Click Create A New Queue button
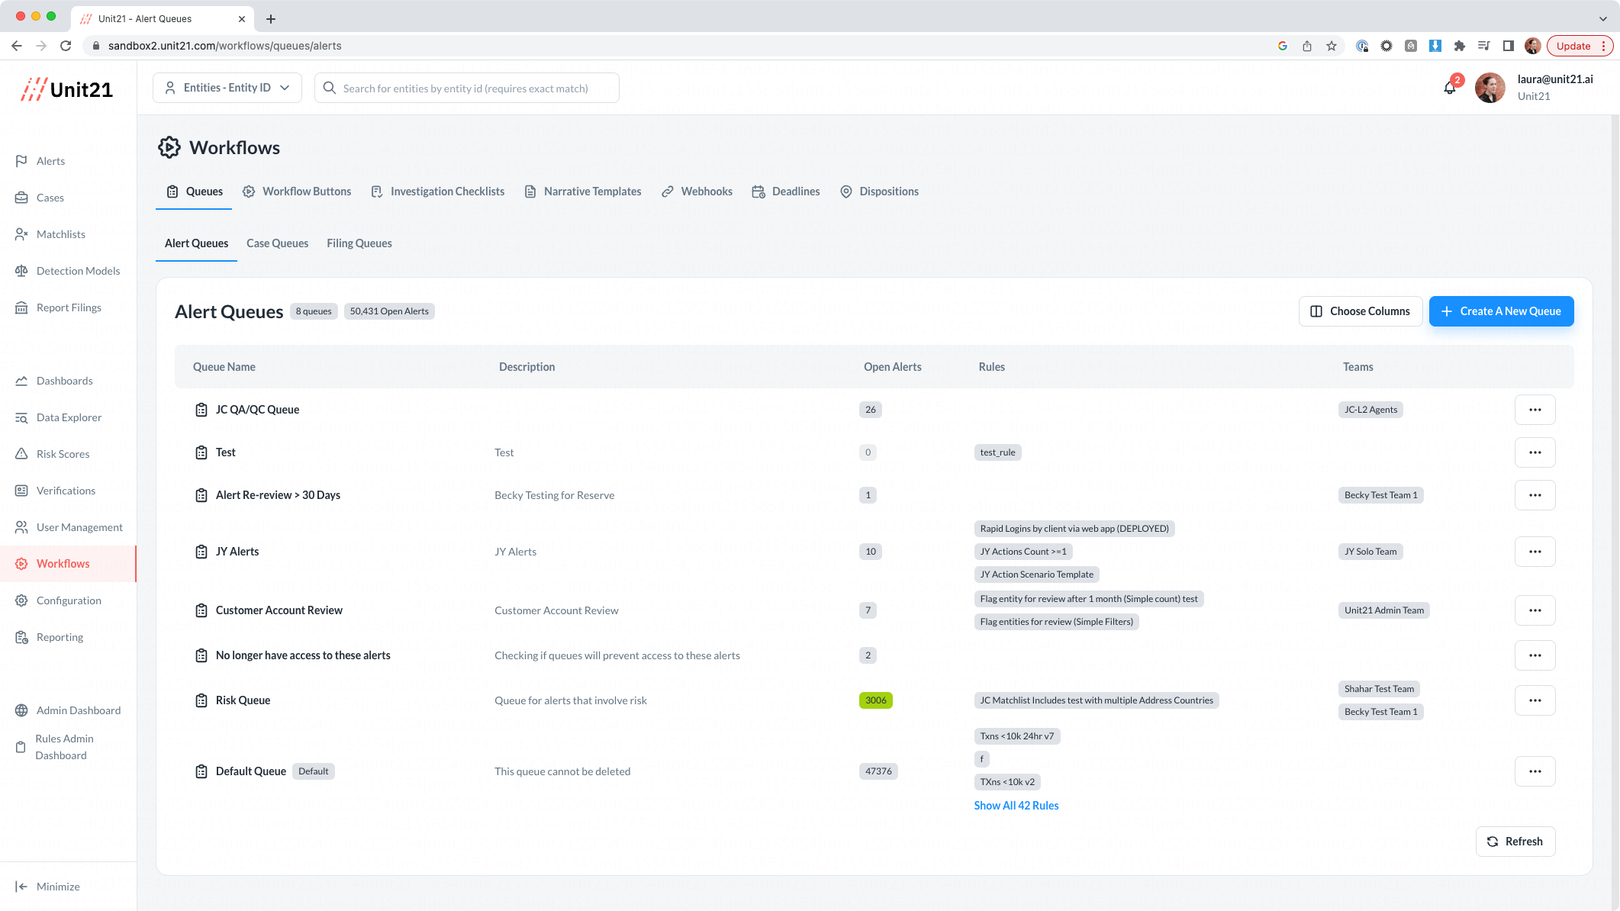 1500,311
